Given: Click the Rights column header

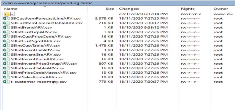Looking at the screenshot, I should point(188,9).
